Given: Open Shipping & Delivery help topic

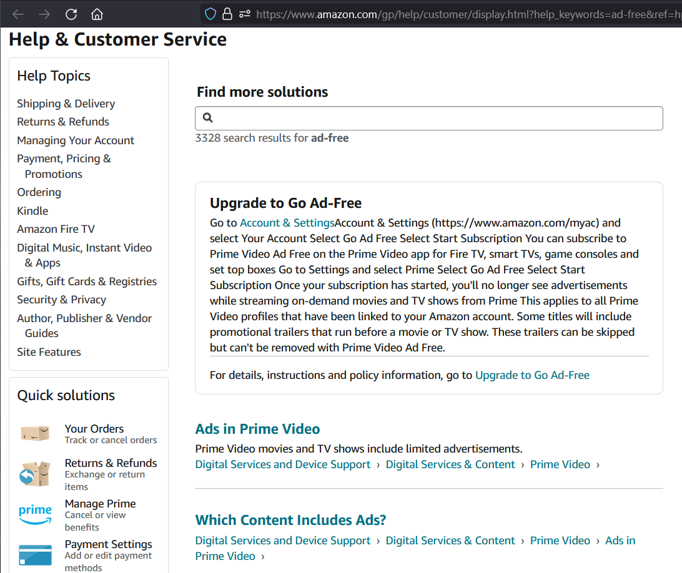Looking at the screenshot, I should click(x=66, y=104).
